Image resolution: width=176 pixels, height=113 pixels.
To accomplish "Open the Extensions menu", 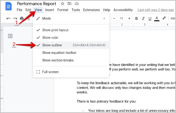I will point(92,10).
